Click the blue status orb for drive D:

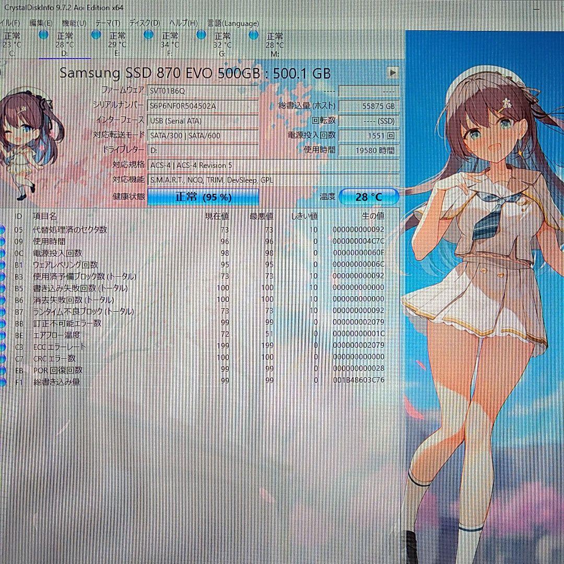click(x=43, y=35)
